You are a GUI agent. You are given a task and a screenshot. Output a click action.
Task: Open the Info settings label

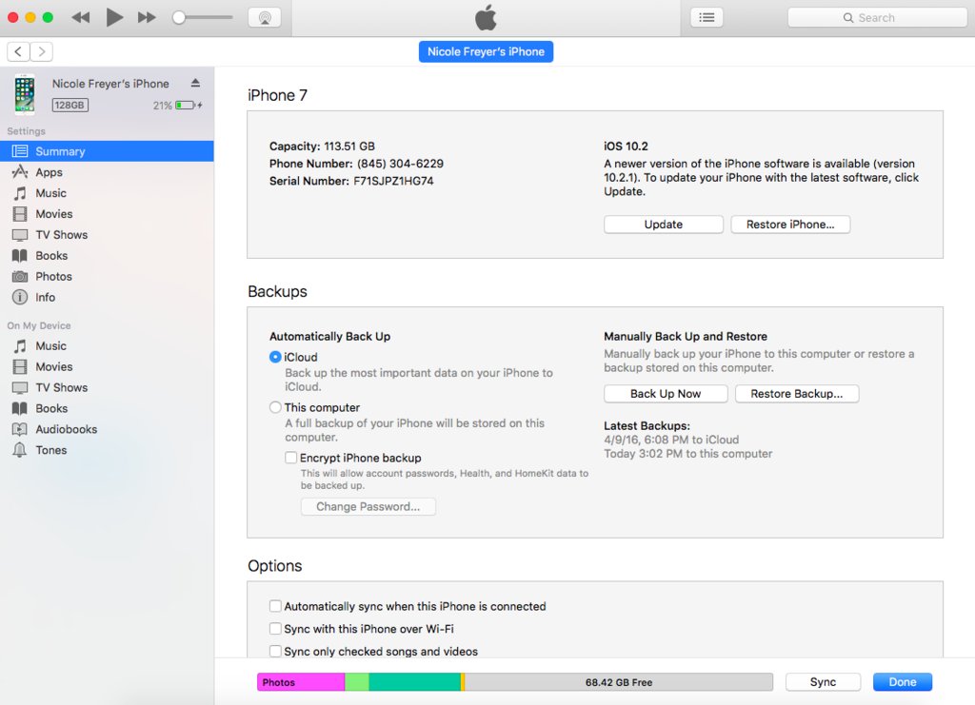click(46, 297)
